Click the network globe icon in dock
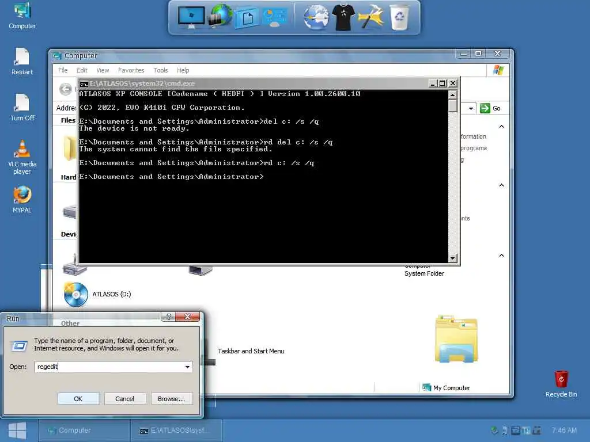The width and height of the screenshot is (590, 442). pos(221,16)
